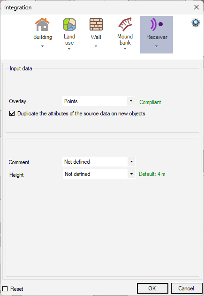The image size is (204, 296).
Task: Open the Overlay Points dropdown
Action: [98, 101]
